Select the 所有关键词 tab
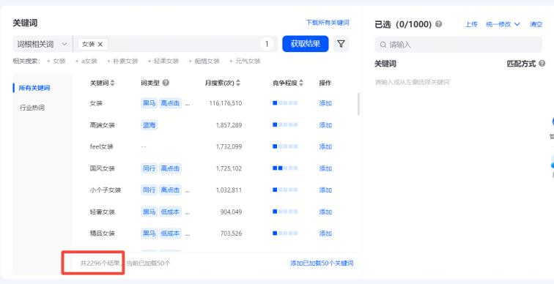This screenshot has width=554, height=284. [34, 88]
